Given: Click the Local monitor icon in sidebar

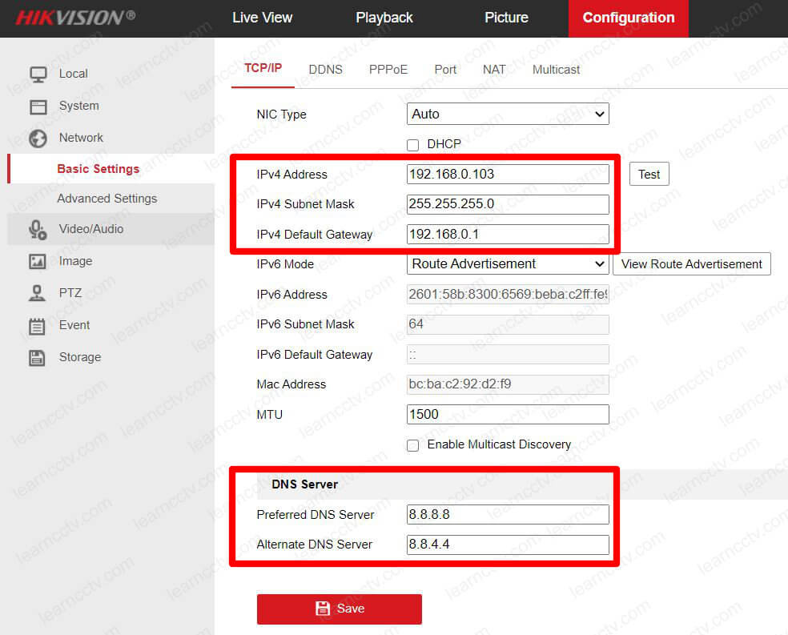Looking at the screenshot, I should click(38, 74).
